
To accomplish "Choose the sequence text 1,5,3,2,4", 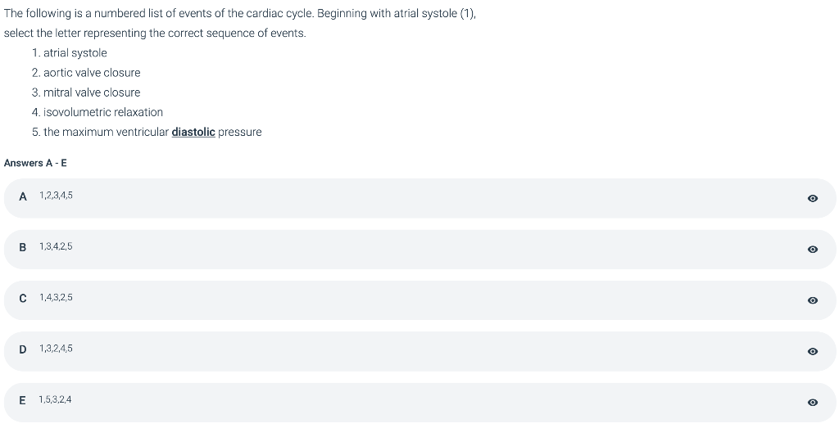I will click(56, 399).
